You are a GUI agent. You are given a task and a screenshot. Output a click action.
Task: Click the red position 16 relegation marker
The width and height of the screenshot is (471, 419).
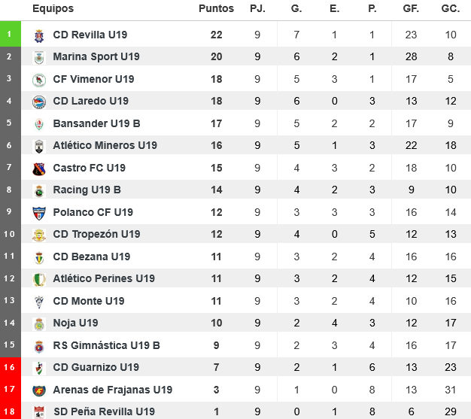point(9,367)
